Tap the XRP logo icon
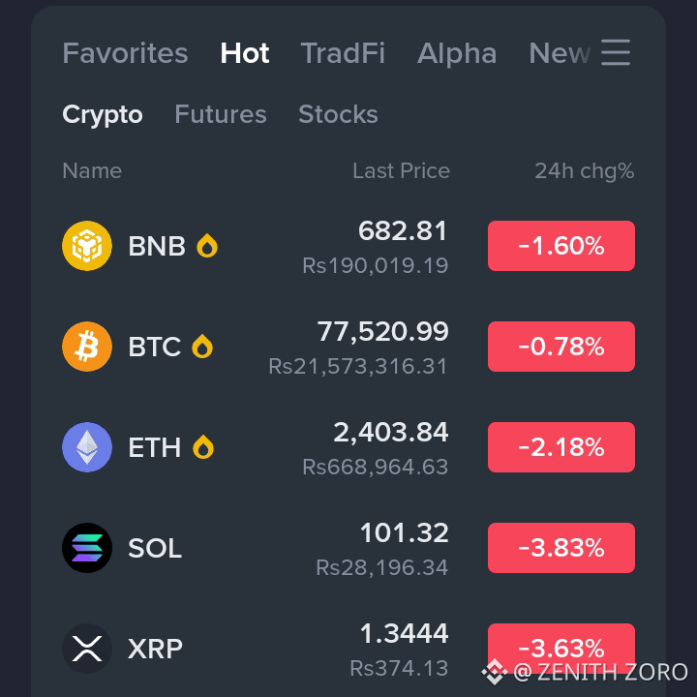697x697 pixels. tap(87, 649)
